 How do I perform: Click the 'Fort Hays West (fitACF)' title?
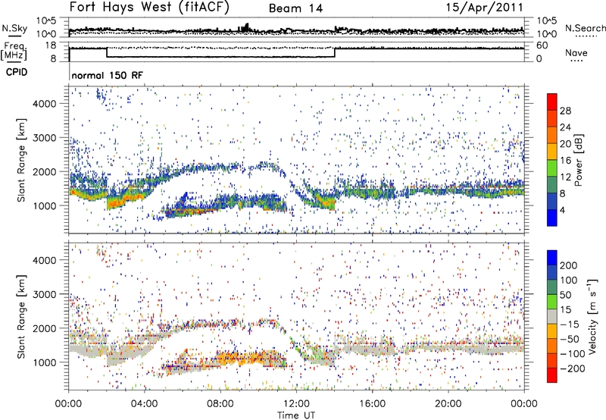tap(149, 8)
